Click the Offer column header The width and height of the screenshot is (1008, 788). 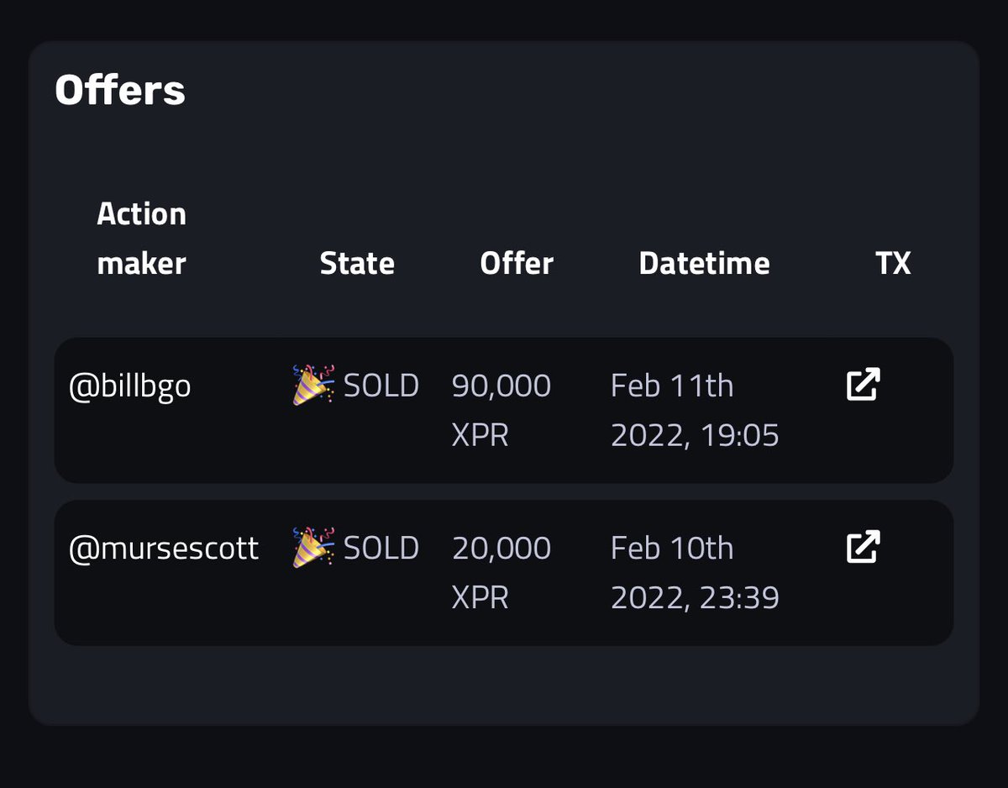coord(517,264)
